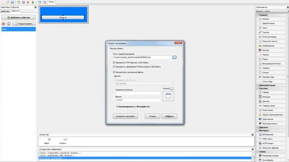The height and width of the screenshot is (162, 289).
Task: Select the Изображение component
Action: tap(271, 46)
